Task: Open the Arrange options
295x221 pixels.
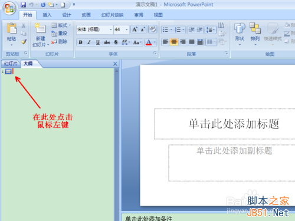Action: 255,34
